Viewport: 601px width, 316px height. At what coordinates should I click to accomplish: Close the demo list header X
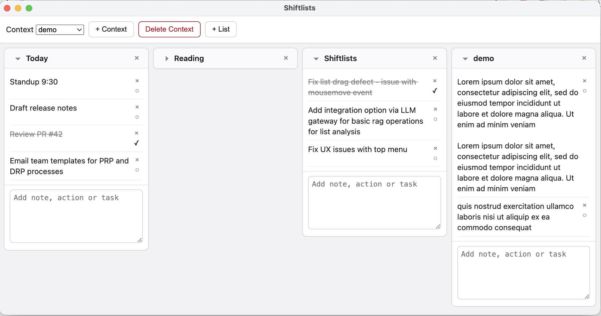[x=584, y=58]
